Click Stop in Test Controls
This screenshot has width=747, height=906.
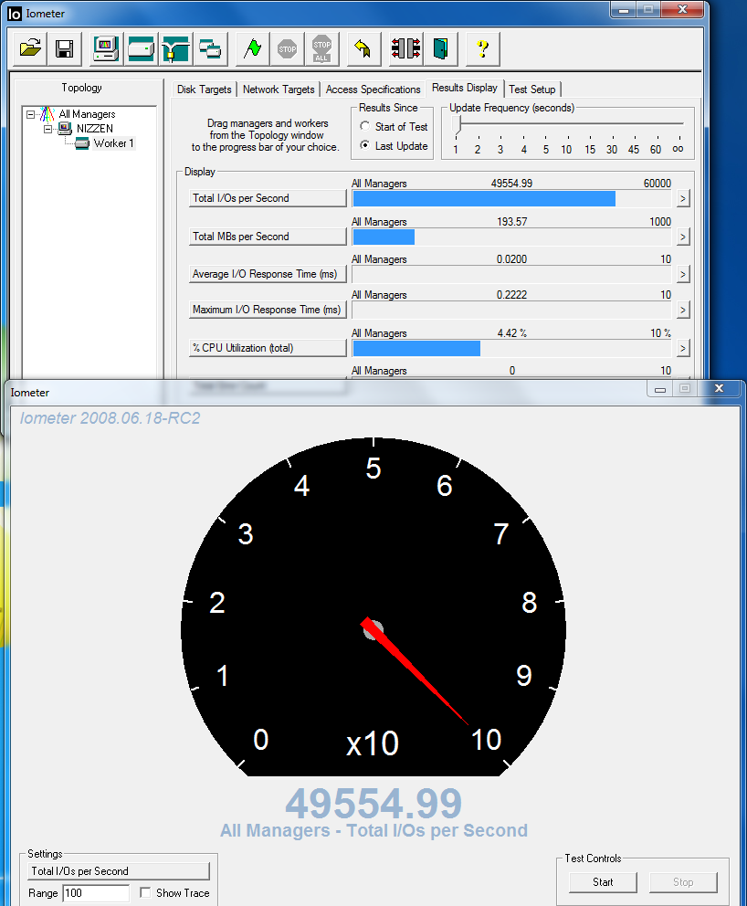click(683, 882)
